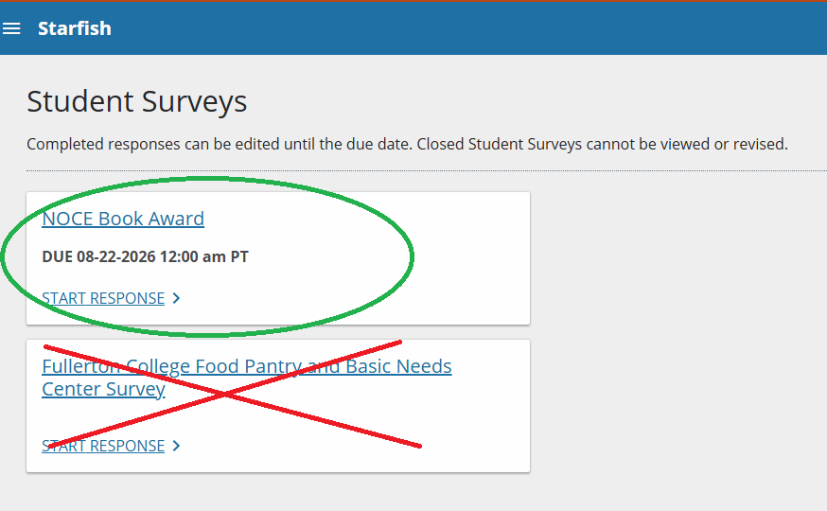827x511 pixels.
Task: Open Fullerton College Food Pantry survey link
Action: (247, 378)
